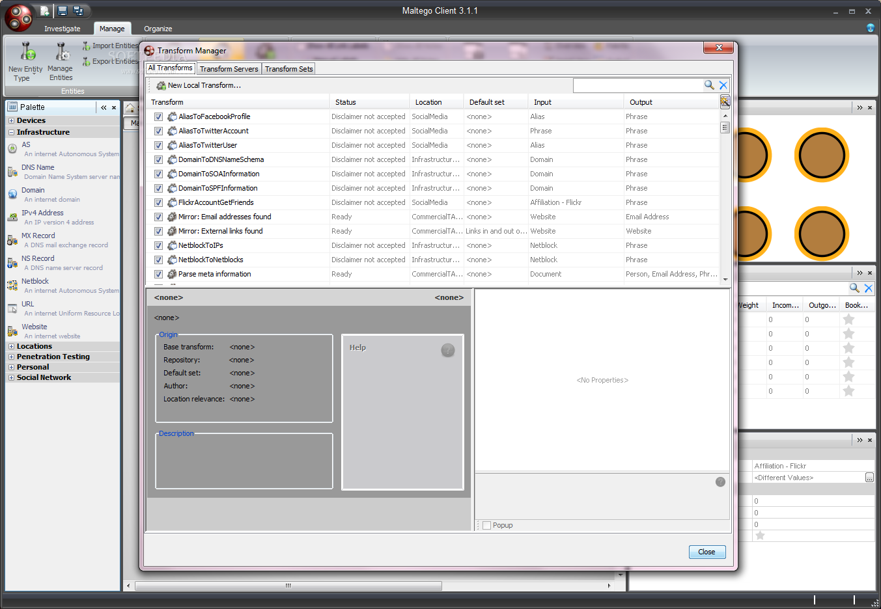Open Different Values ellipsis button
This screenshot has height=609, width=881.
[x=869, y=478]
